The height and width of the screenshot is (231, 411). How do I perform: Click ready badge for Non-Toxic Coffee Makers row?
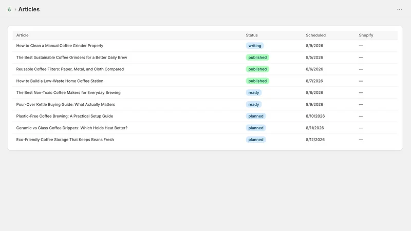pyautogui.click(x=253, y=92)
